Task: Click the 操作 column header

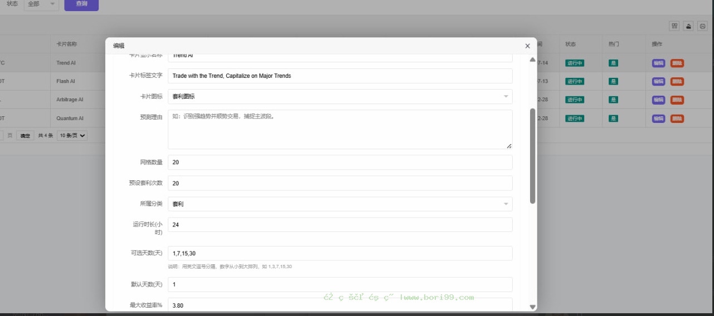Action: (657, 44)
